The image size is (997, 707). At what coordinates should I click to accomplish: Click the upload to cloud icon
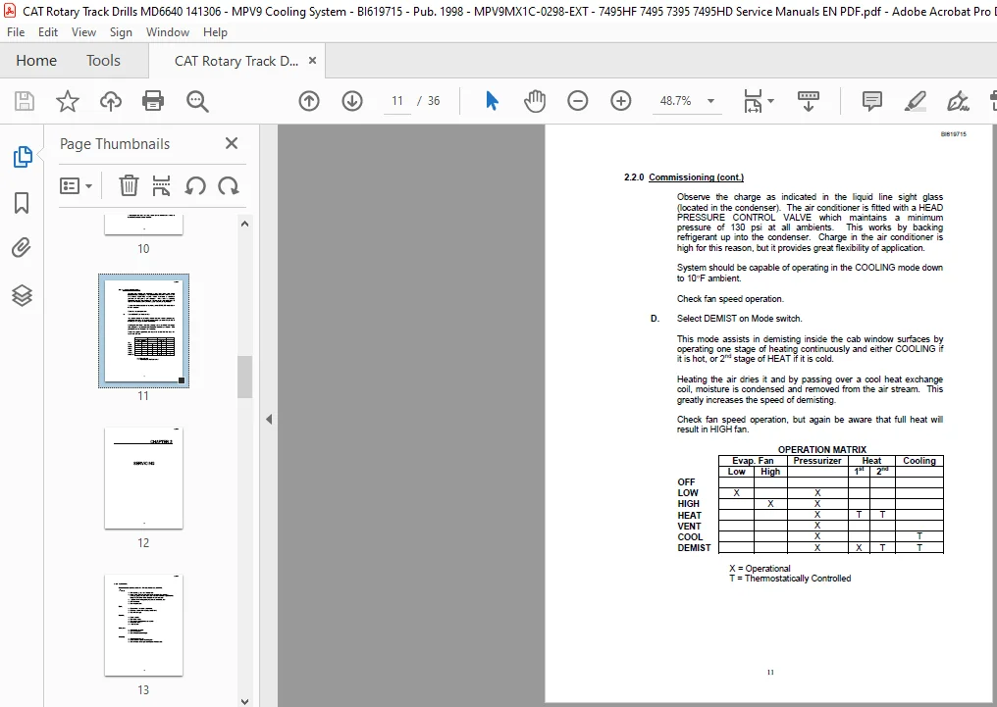pyautogui.click(x=111, y=101)
